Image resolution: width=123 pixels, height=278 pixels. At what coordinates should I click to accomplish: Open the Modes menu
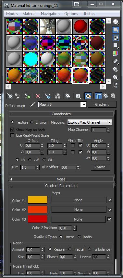pyautogui.click(x=12, y=14)
